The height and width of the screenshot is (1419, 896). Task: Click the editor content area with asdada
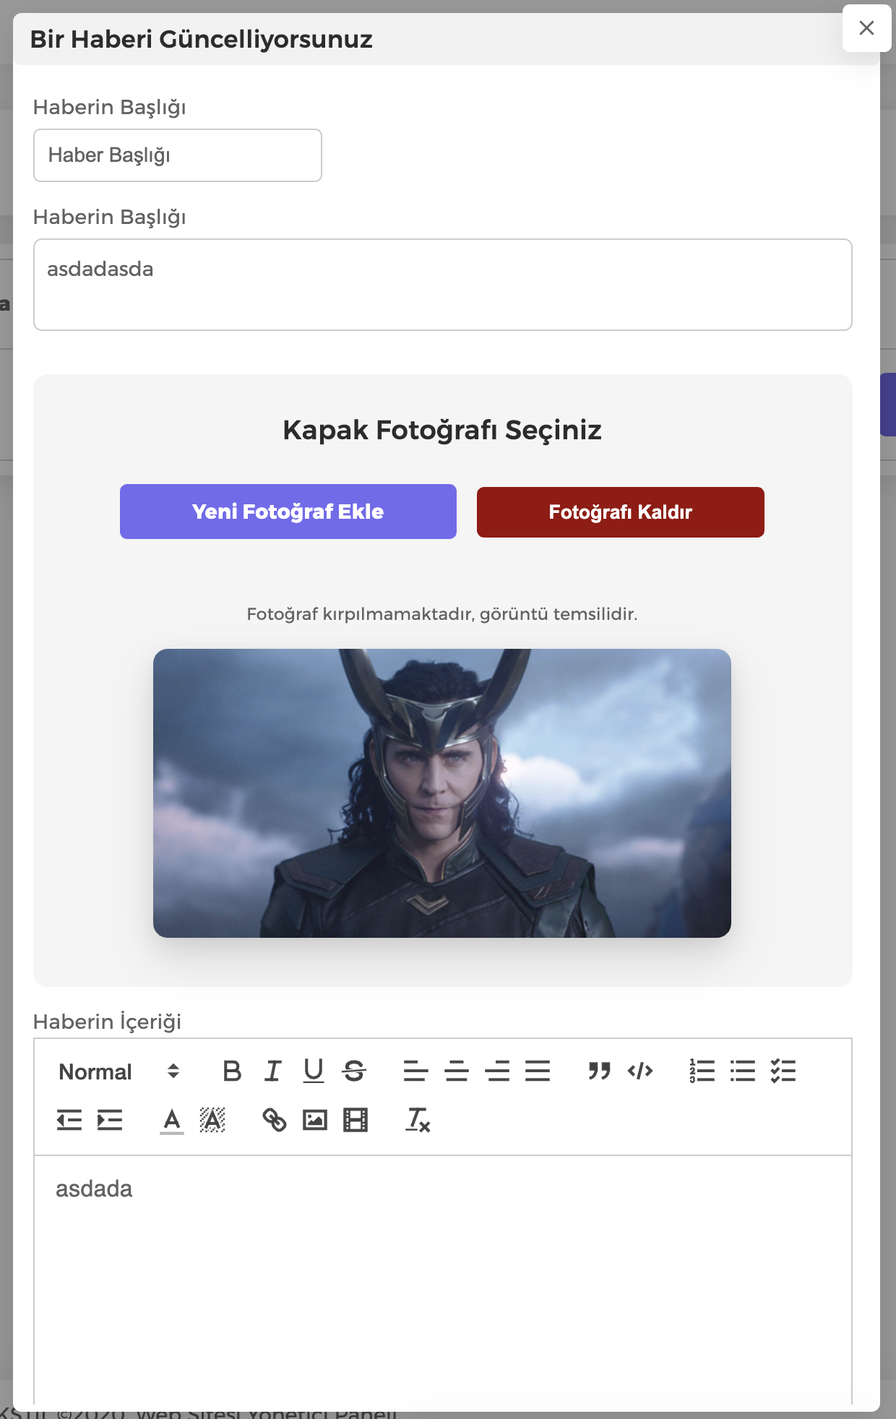pyautogui.click(x=443, y=1279)
